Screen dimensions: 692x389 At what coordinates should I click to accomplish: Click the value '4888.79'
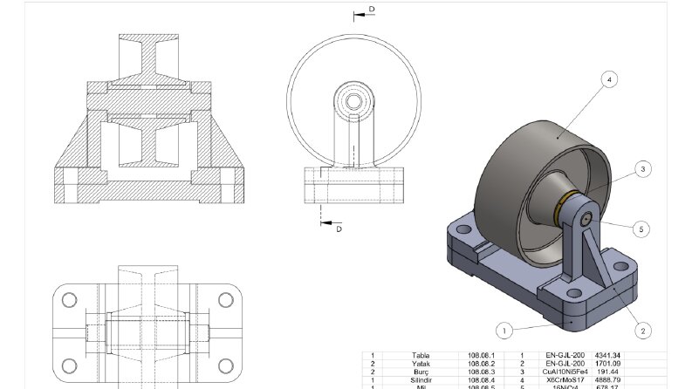tap(607, 380)
